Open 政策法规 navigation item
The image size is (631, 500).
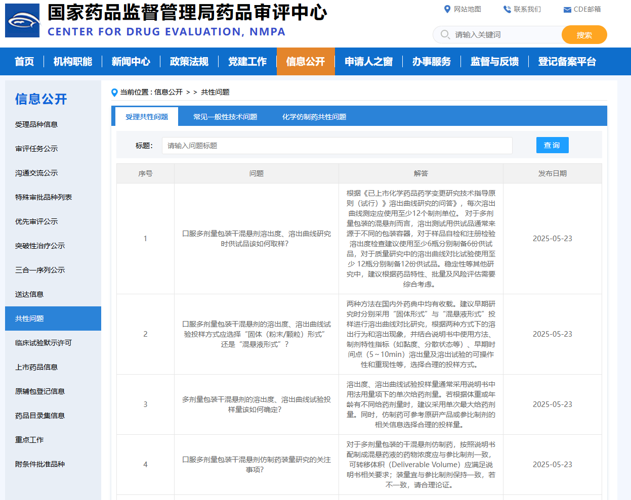click(189, 62)
